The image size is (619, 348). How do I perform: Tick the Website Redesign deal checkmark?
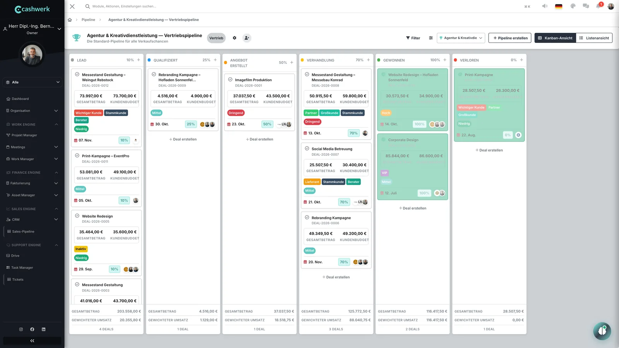coord(77,216)
